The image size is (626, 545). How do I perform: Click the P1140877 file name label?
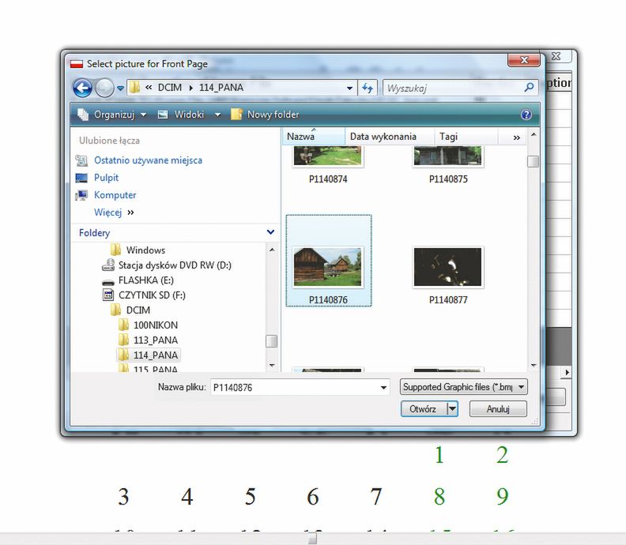pos(448,300)
